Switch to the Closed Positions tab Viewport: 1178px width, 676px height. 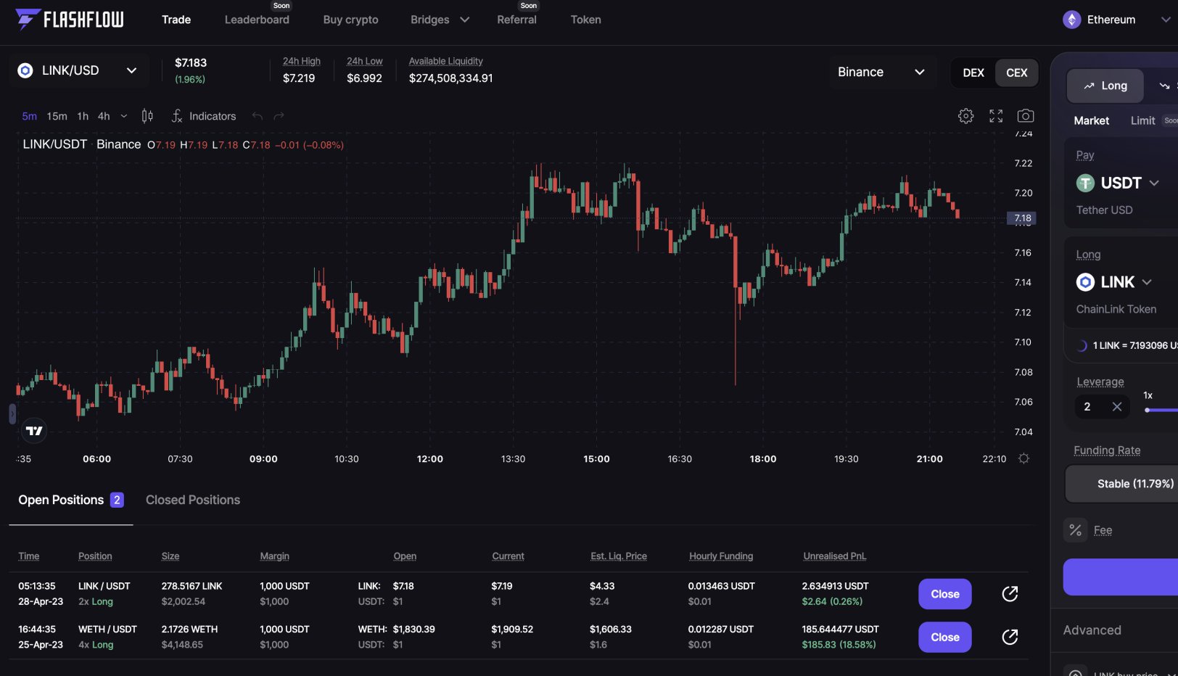coord(192,500)
